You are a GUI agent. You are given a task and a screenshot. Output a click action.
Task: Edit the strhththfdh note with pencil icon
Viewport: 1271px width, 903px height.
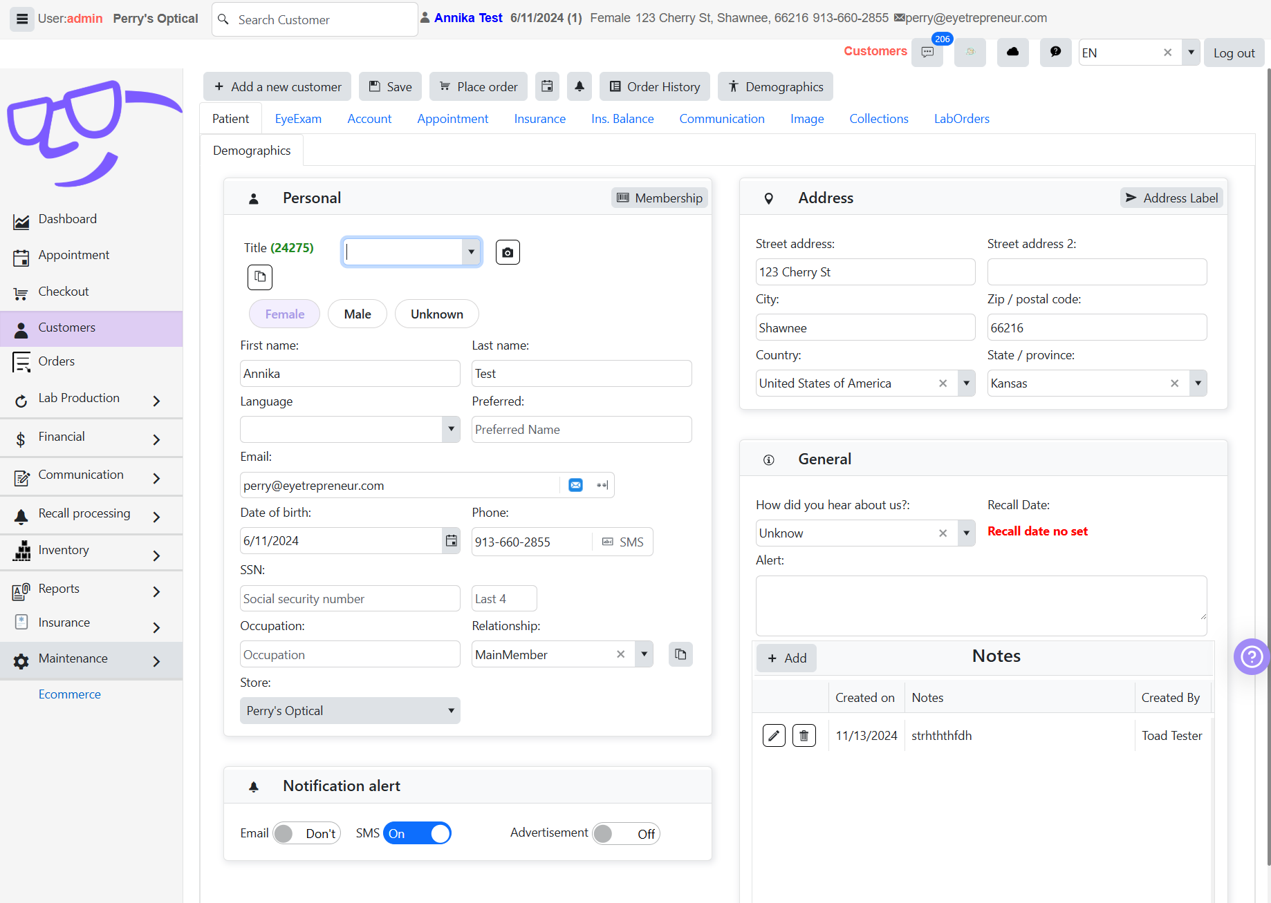(774, 736)
